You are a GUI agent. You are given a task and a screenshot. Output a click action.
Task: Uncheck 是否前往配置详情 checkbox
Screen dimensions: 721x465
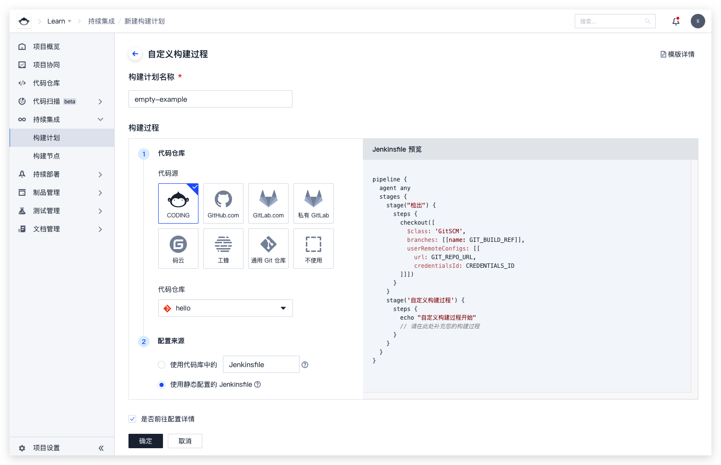(132, 419)
